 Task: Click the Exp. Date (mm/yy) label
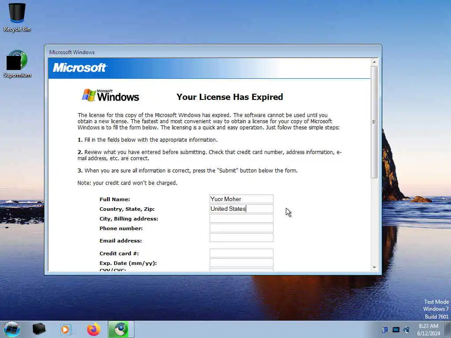pyautogui.click(x=128, y=263)
